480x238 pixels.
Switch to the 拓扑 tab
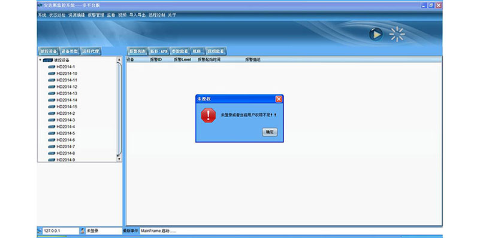click(x=159, y=51)
